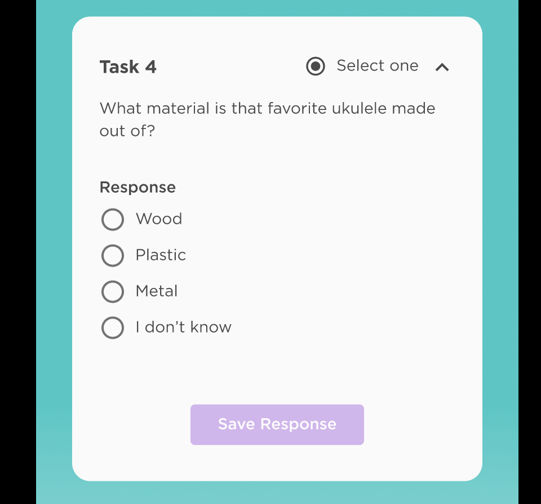This screenshot has height=504, width=541.
Task: Select the Plastic radio button
Action: pyautogui.click(x=113, y=255)
